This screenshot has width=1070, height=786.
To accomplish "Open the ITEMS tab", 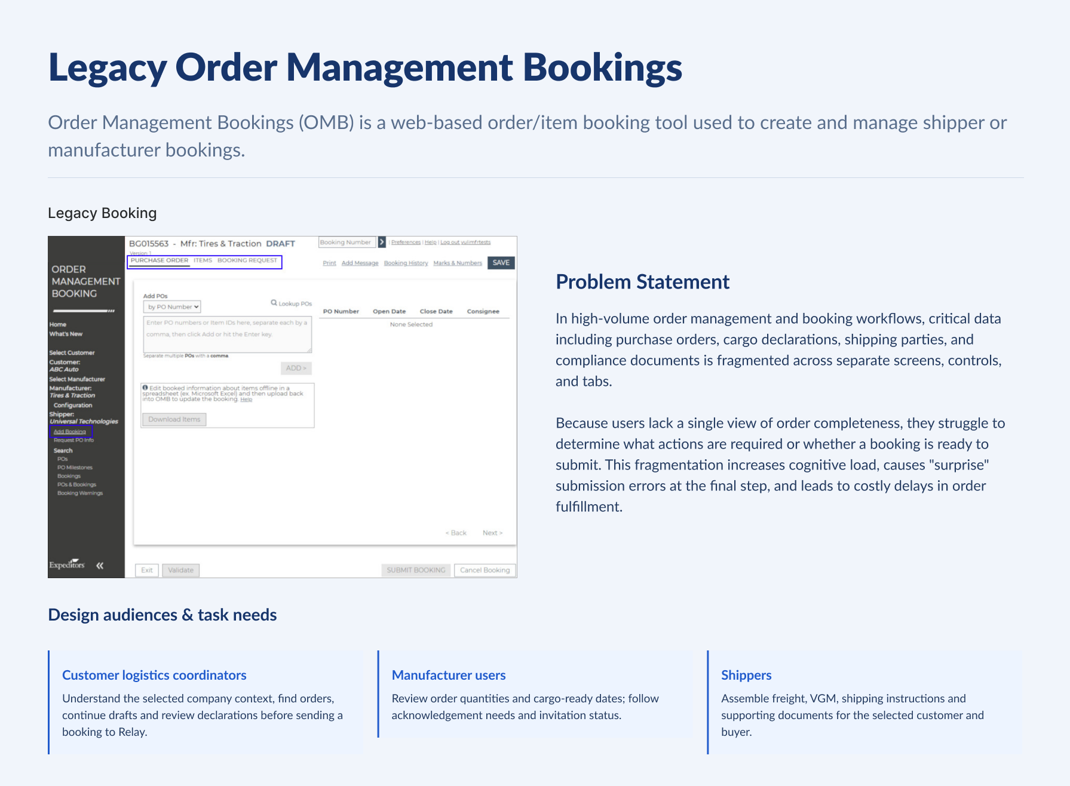I will 203,260.
